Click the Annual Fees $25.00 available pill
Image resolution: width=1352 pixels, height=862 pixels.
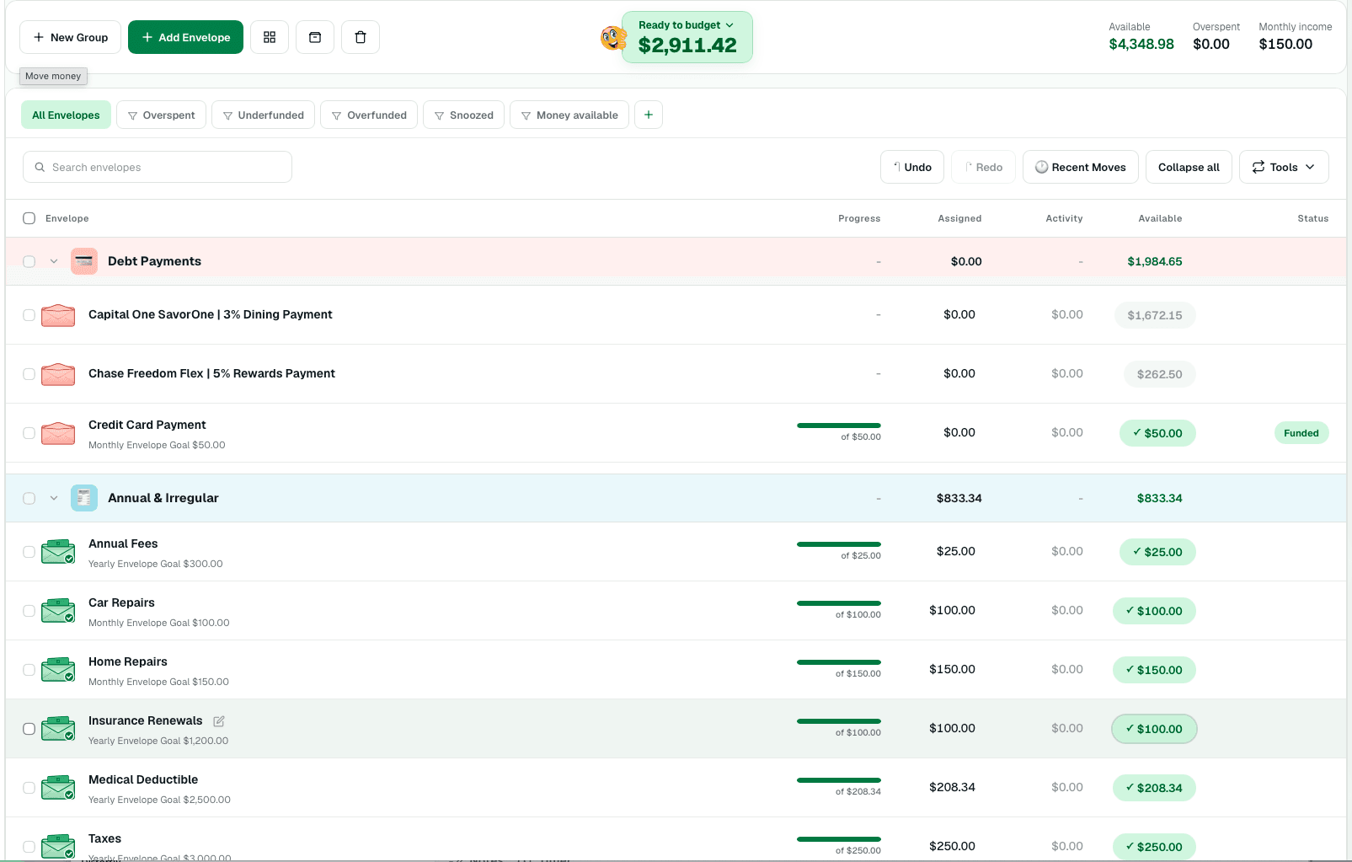tap(1157, 552)
